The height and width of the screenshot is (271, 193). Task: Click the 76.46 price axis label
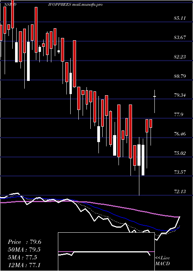[x=180, y=134]
